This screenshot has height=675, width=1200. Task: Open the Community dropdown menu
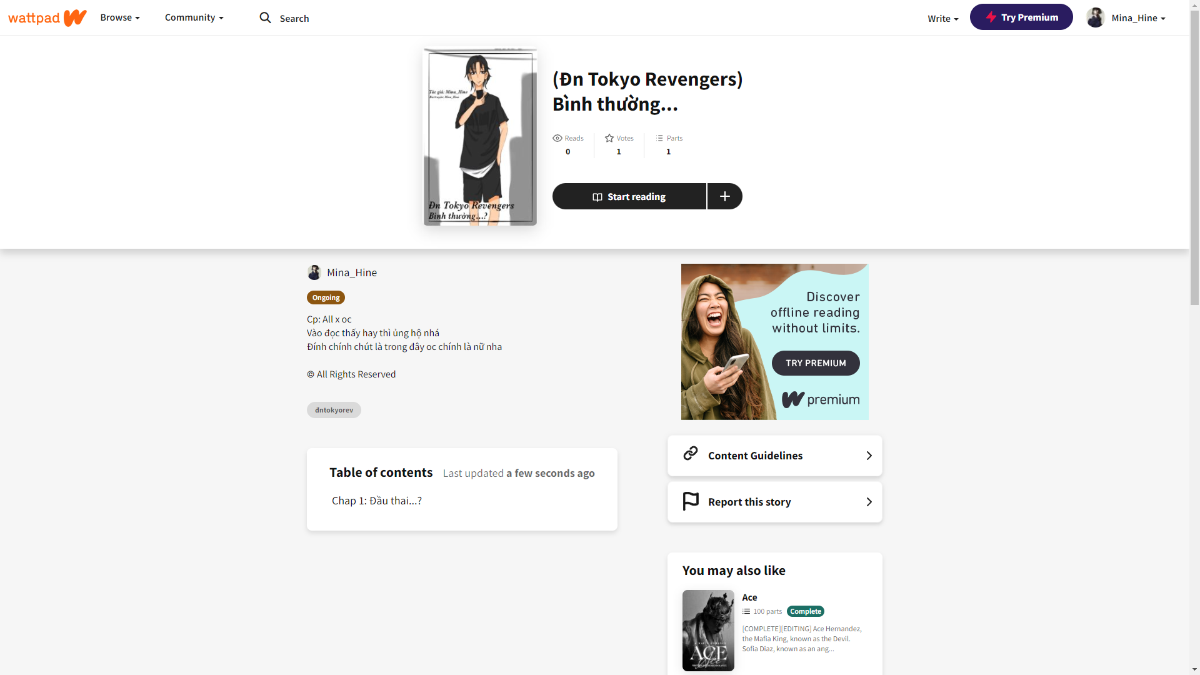[194, 17]
